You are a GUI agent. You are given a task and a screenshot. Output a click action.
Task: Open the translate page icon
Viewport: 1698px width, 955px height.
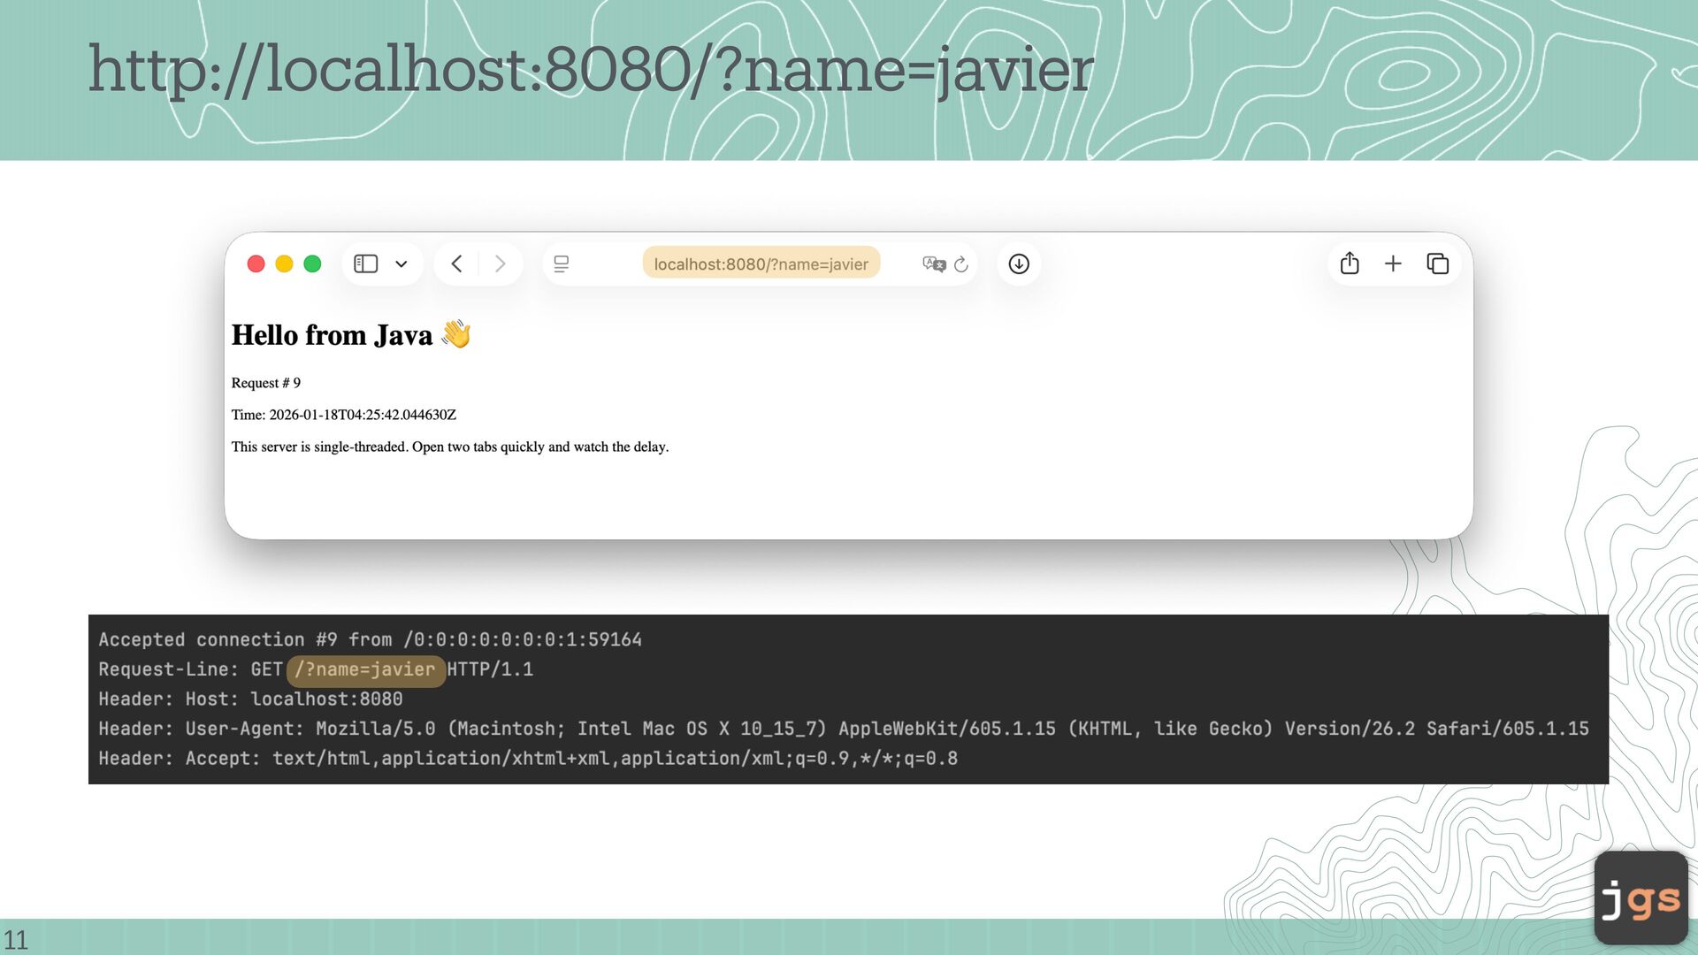tap(933, 264)
